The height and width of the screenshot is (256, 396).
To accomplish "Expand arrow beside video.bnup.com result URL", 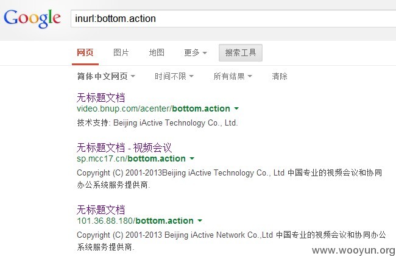I will click(x=236, y=108).
